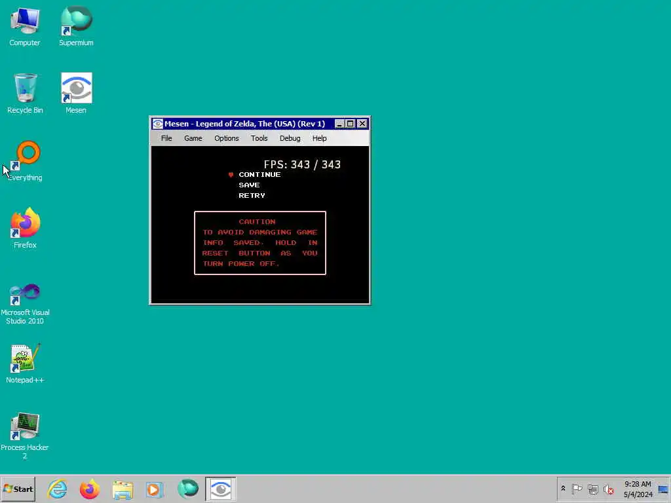Click the RETRY option in the game
This screenshot has height=503, width=671.
pyautogui.click(x=252, y=195)
